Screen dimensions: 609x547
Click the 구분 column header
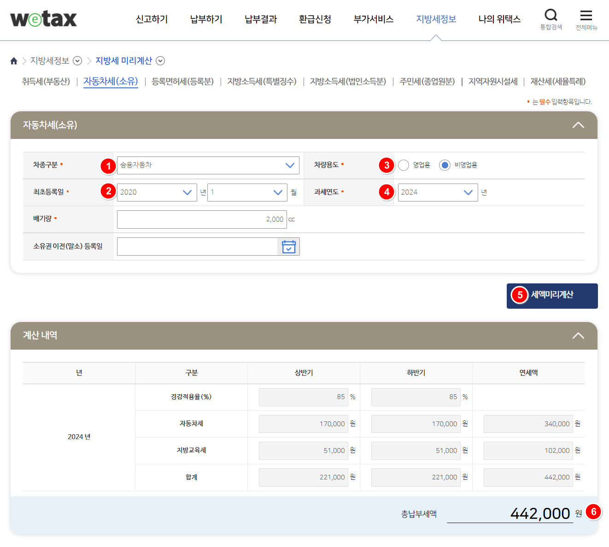click(191, 373)
